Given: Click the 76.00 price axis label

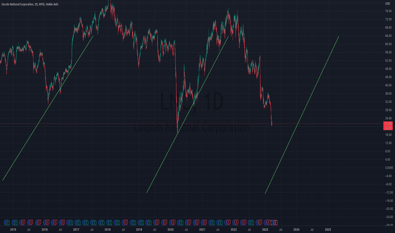Looking at the screenshot, I should point(388,11).
